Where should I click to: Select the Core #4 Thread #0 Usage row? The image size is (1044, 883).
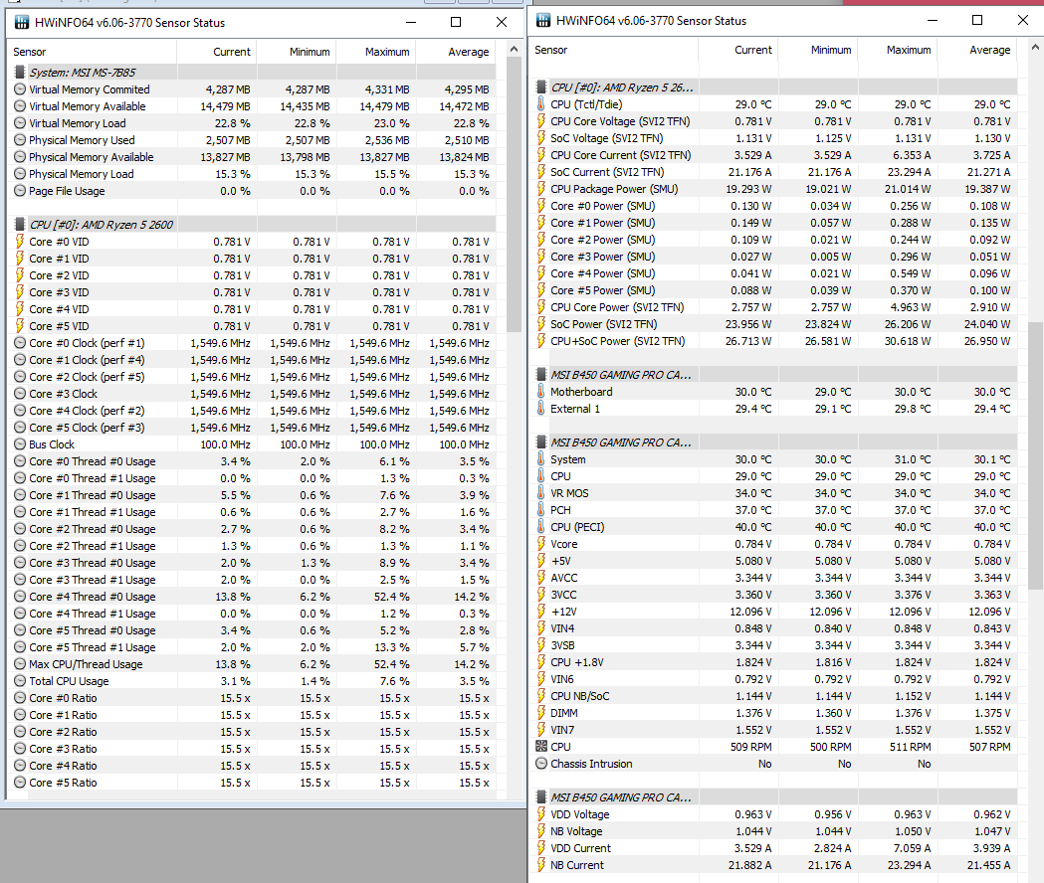pos(252,597)
